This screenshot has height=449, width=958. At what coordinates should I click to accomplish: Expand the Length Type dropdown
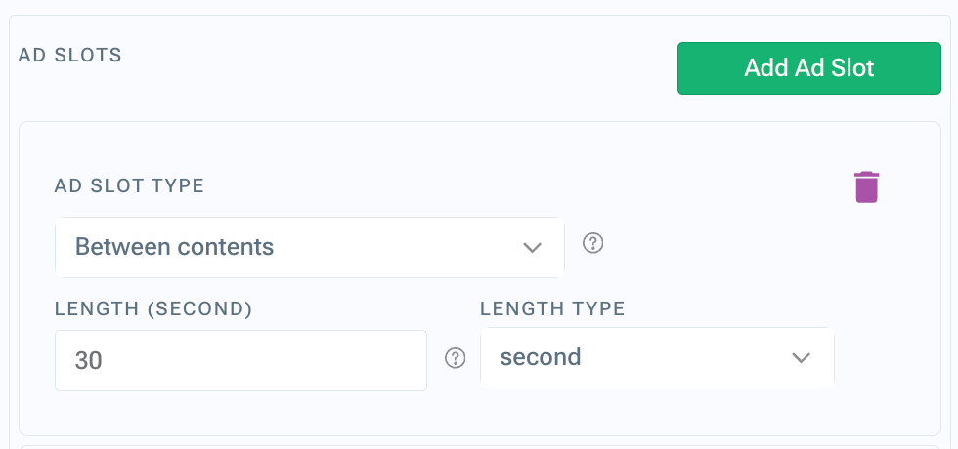click(657, 357)
